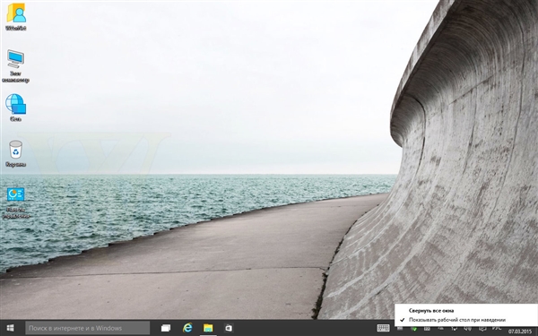Click the green checkmark tray icon
The height and width of the screenshot is (336, 538).
[x=414, y=329]
